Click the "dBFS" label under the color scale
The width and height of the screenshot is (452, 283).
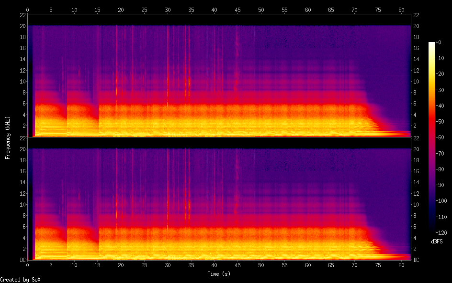(x=437, y=241)
